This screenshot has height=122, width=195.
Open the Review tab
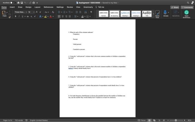coord(70,7)
